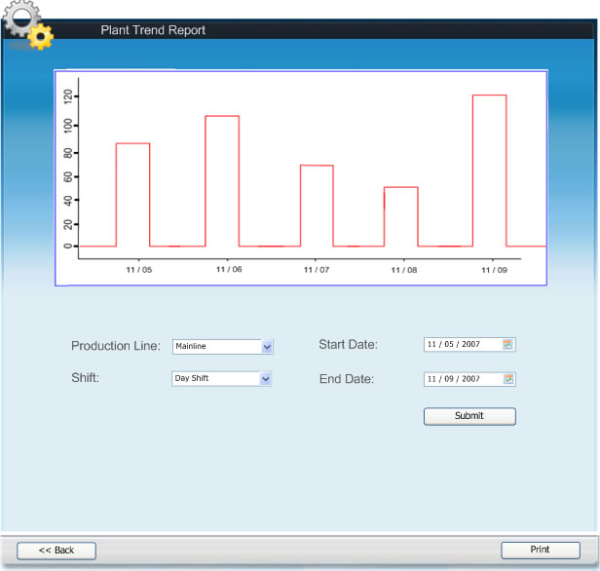600x571 pixels.
Task: Open the End Date calendar picker icon
Action: click(507, 379)
